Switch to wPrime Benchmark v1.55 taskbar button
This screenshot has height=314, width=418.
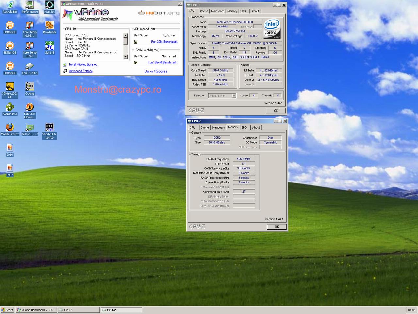click(x=36, y=310)
